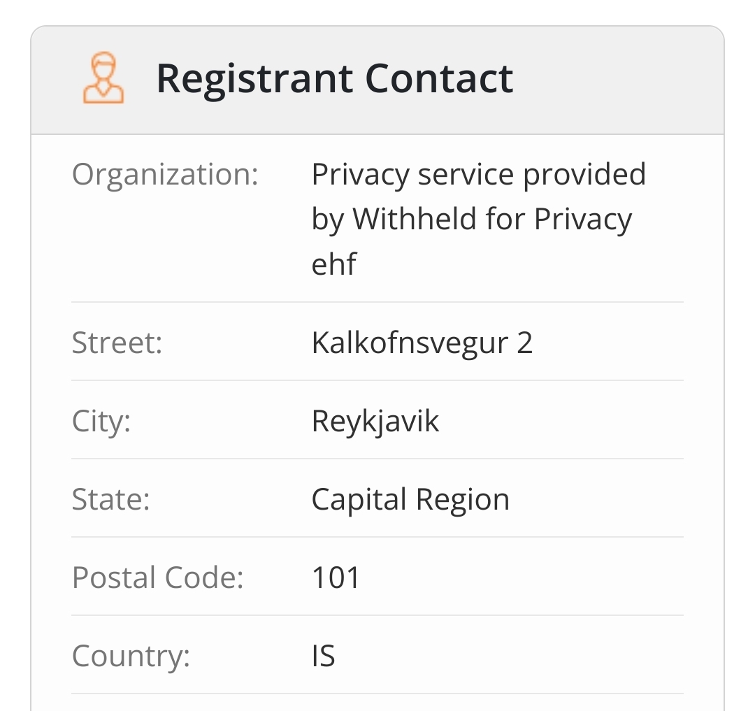Click the IS country code value

click(323, 656)
